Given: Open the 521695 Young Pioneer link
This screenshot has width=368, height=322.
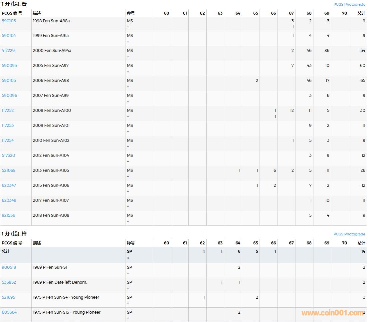Looking at the screenshot, I should tap(8, 297).
